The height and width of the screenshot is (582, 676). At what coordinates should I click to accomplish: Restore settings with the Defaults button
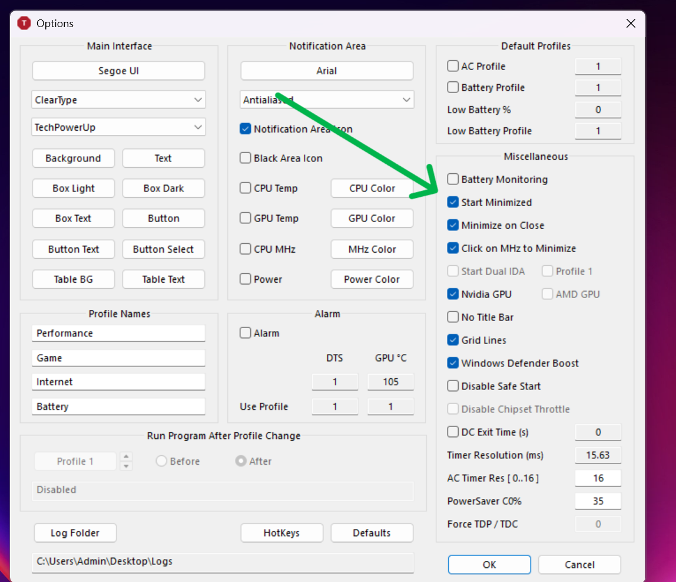click(372, 533)
